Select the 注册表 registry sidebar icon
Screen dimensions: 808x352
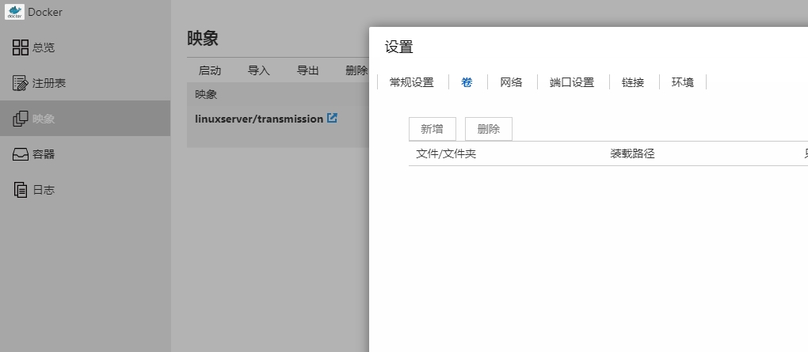pos(21,83)
